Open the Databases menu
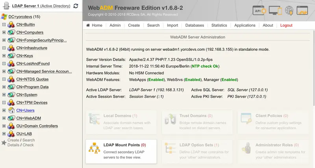Viewport: 315px width, 168px height. click(195, 25)
